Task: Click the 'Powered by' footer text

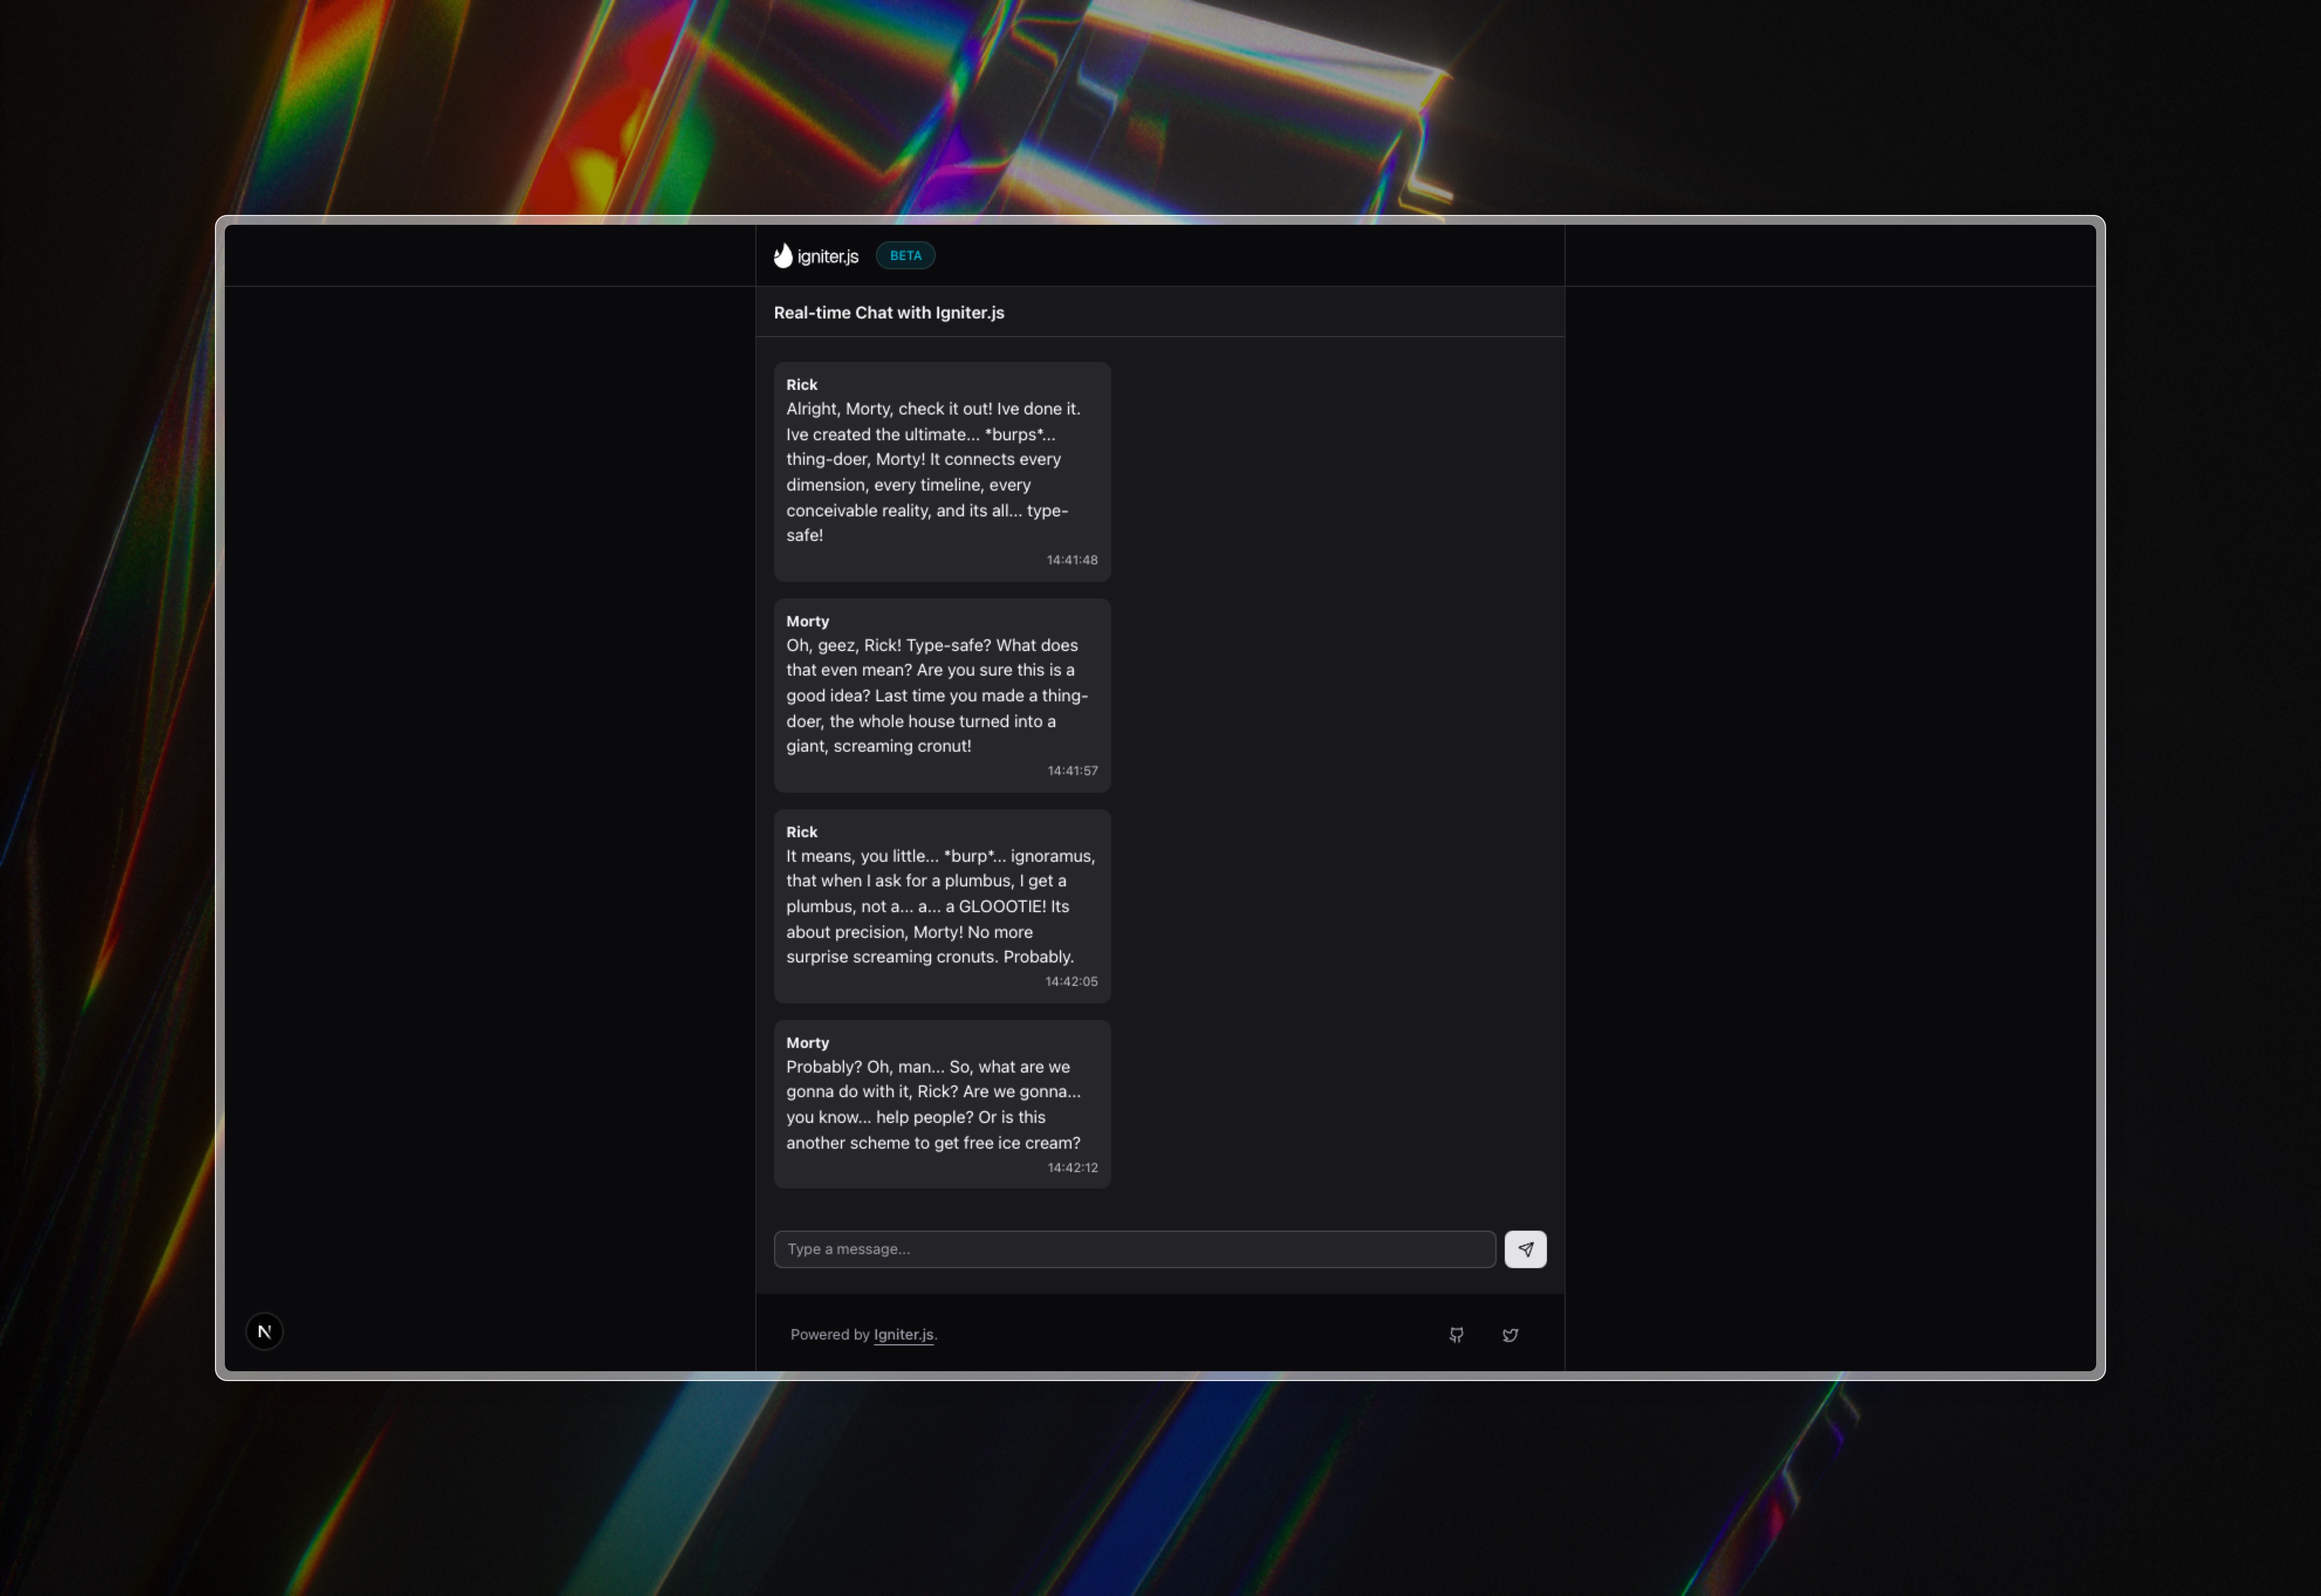Action: pyautogui.click(x=830, y=1334)
